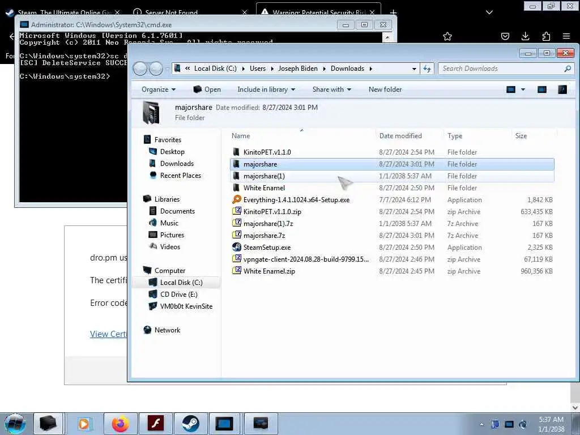Screen dimensions: 580x435
Task: Open Firefox extensions puzzle icon
Action: pos(546,36)
